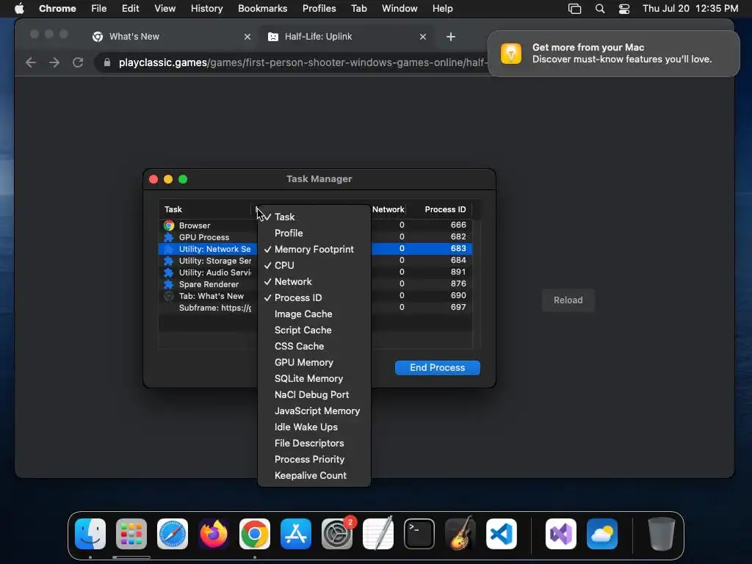
Task: Enable the CSS Cache column
Action: tap(314, 347)
